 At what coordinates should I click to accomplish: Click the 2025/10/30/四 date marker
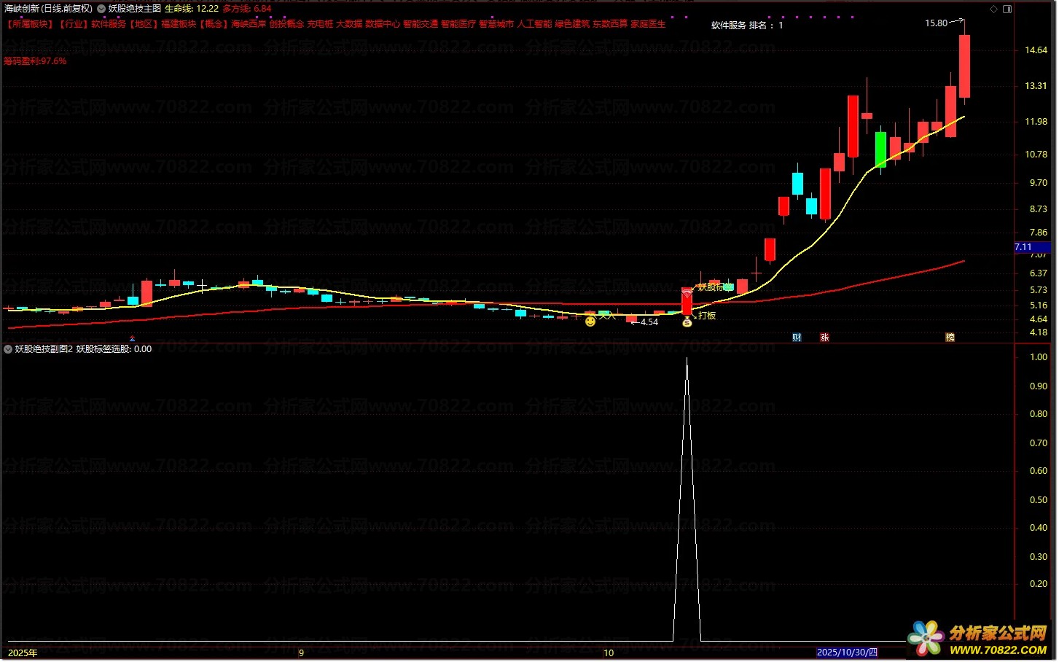tap(848, 653)
